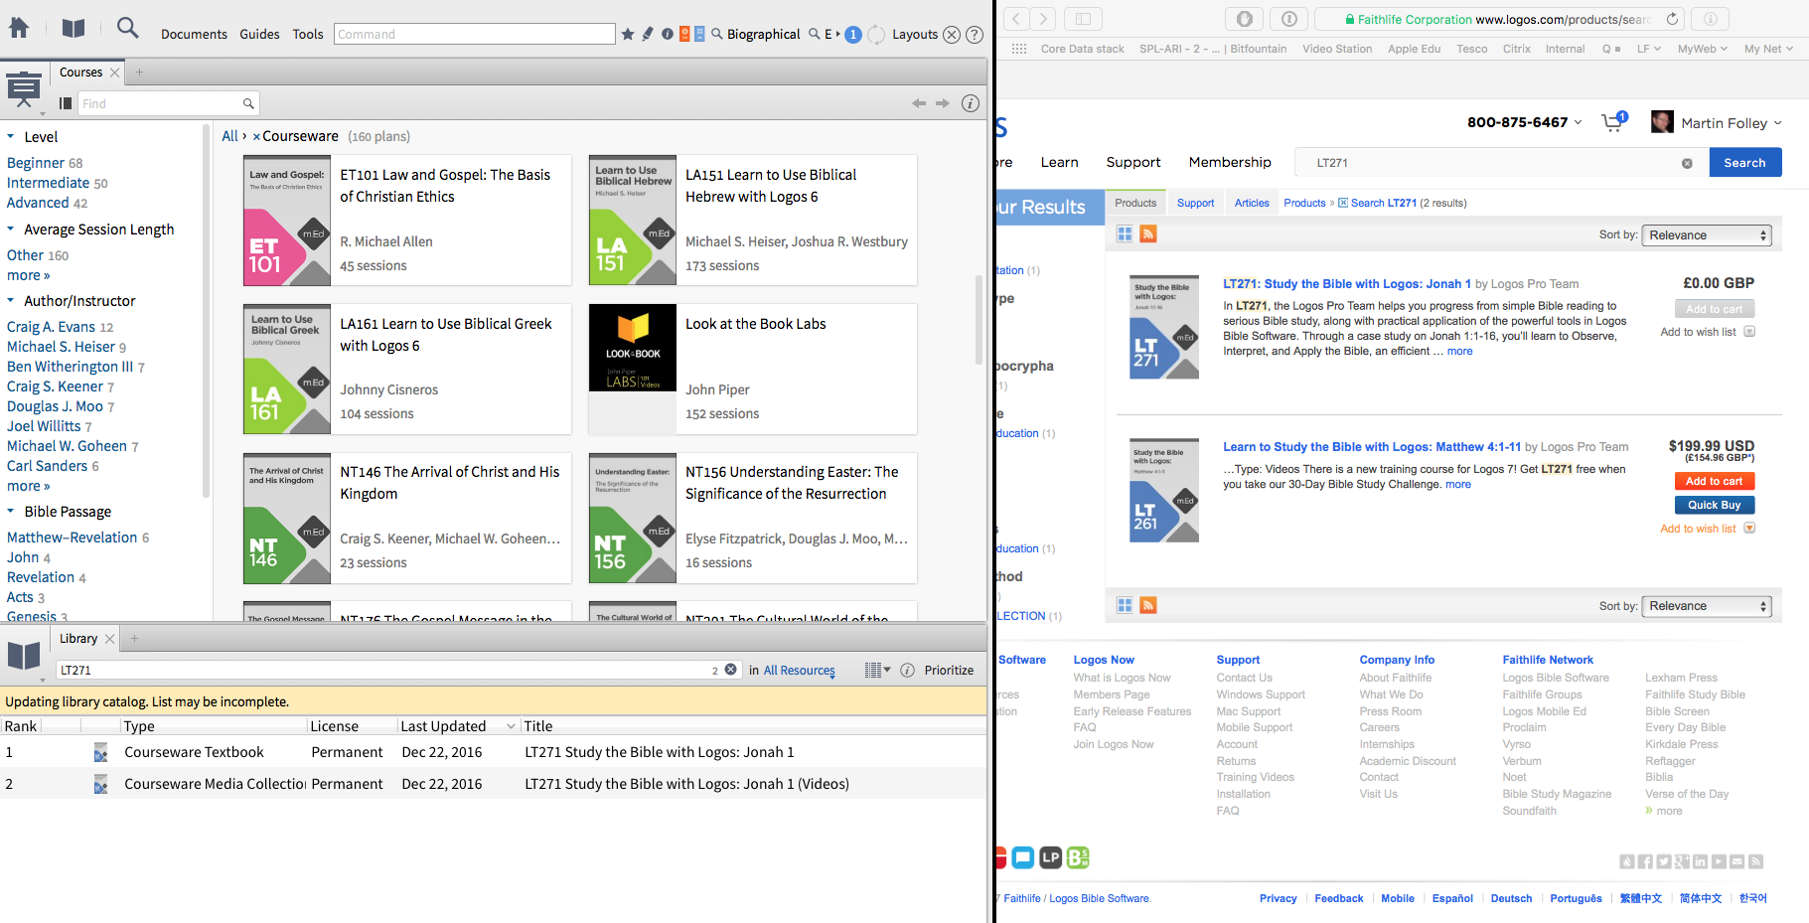This screenshot has height=923, width=1809.
Task: Switch to the Support results tab
Action: (1195, 203)
